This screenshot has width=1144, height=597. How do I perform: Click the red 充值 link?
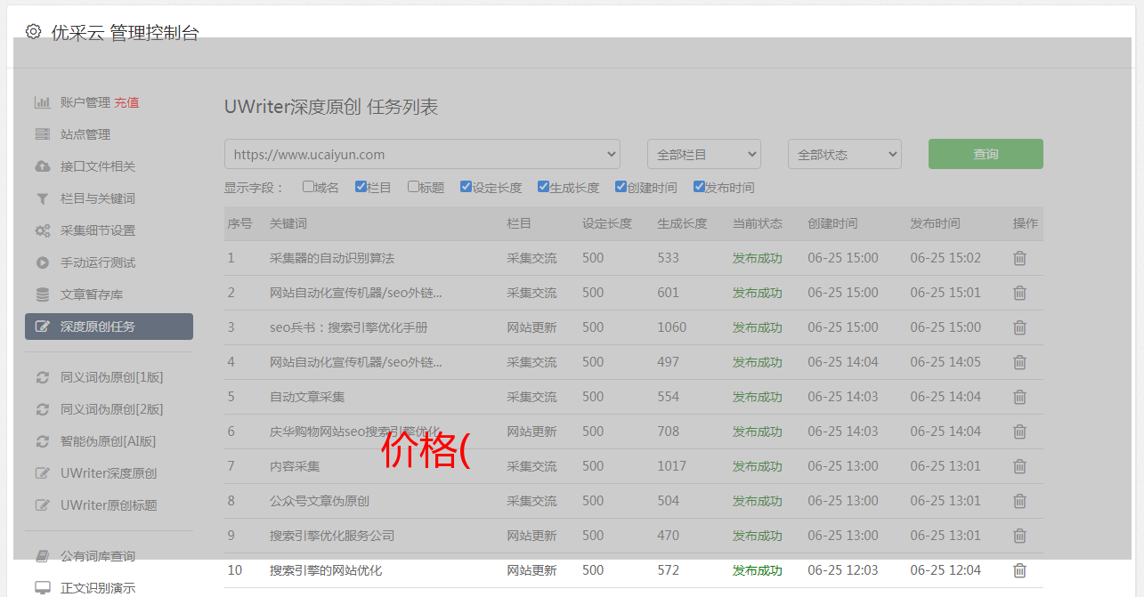click(126, 102)
